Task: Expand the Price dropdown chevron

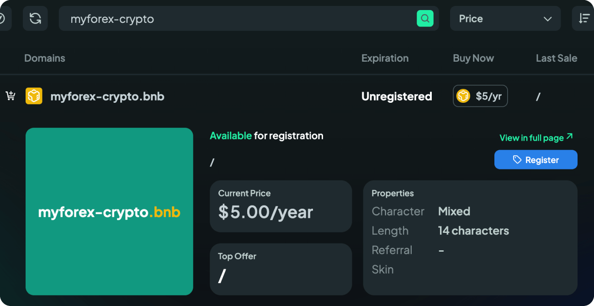Action: [547, 19]
